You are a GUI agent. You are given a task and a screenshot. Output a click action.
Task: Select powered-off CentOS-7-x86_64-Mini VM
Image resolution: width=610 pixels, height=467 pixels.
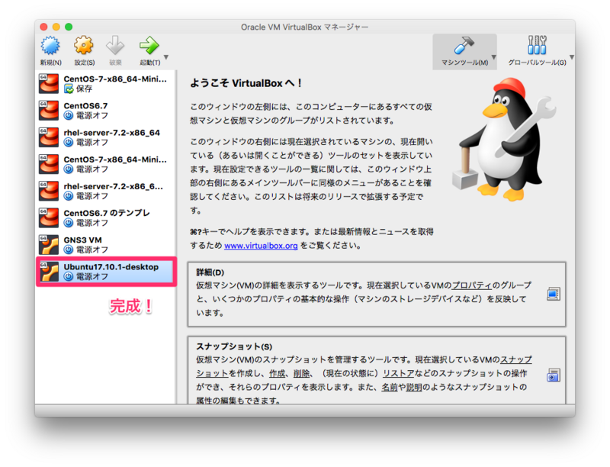pyautogui.click(x=106, y=164)
